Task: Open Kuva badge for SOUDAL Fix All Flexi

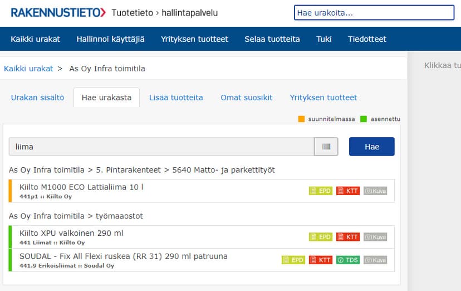Action: (x=375, y=260)
